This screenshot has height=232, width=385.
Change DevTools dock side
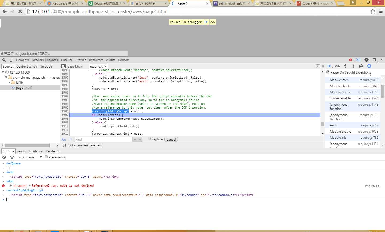pos(375,60)
